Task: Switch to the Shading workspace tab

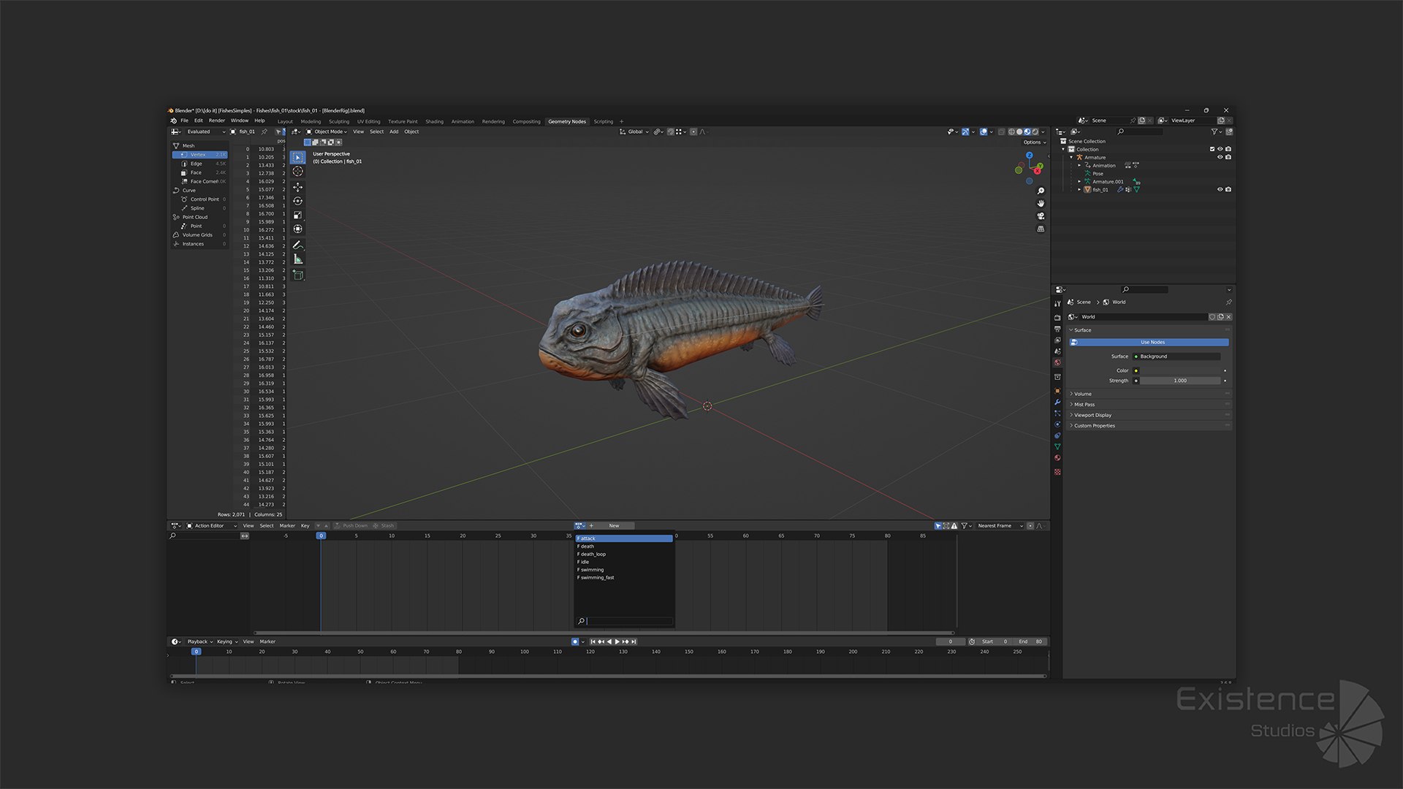Action: (434, 122)
